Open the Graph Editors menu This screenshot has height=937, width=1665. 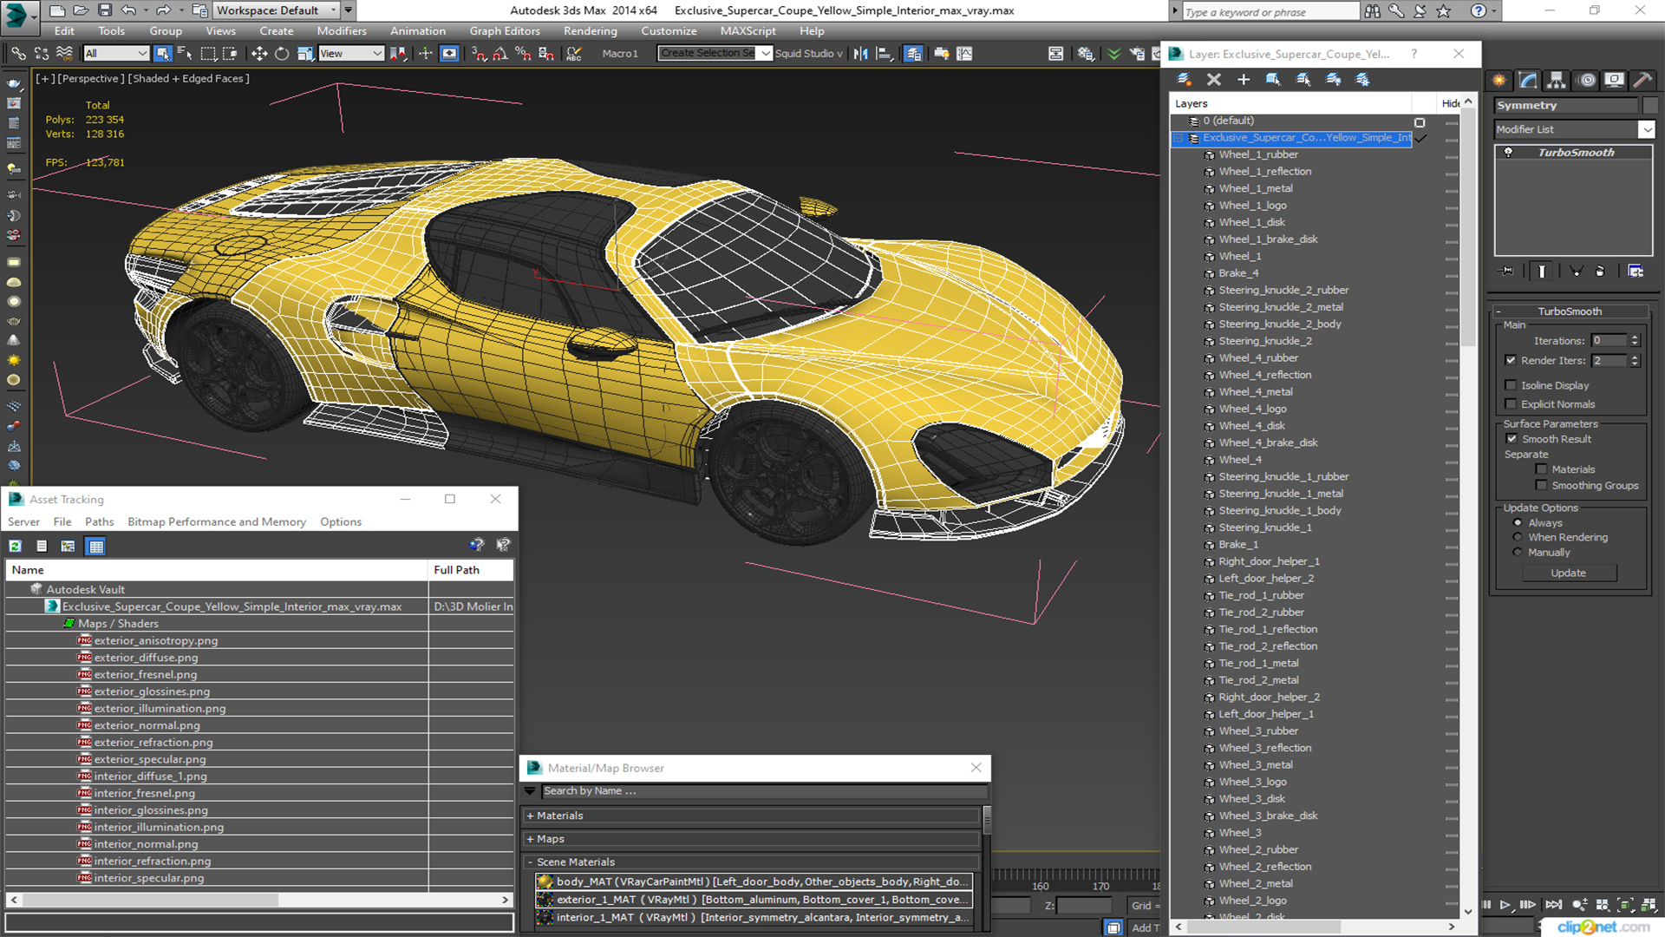click(x=505, y=31)
